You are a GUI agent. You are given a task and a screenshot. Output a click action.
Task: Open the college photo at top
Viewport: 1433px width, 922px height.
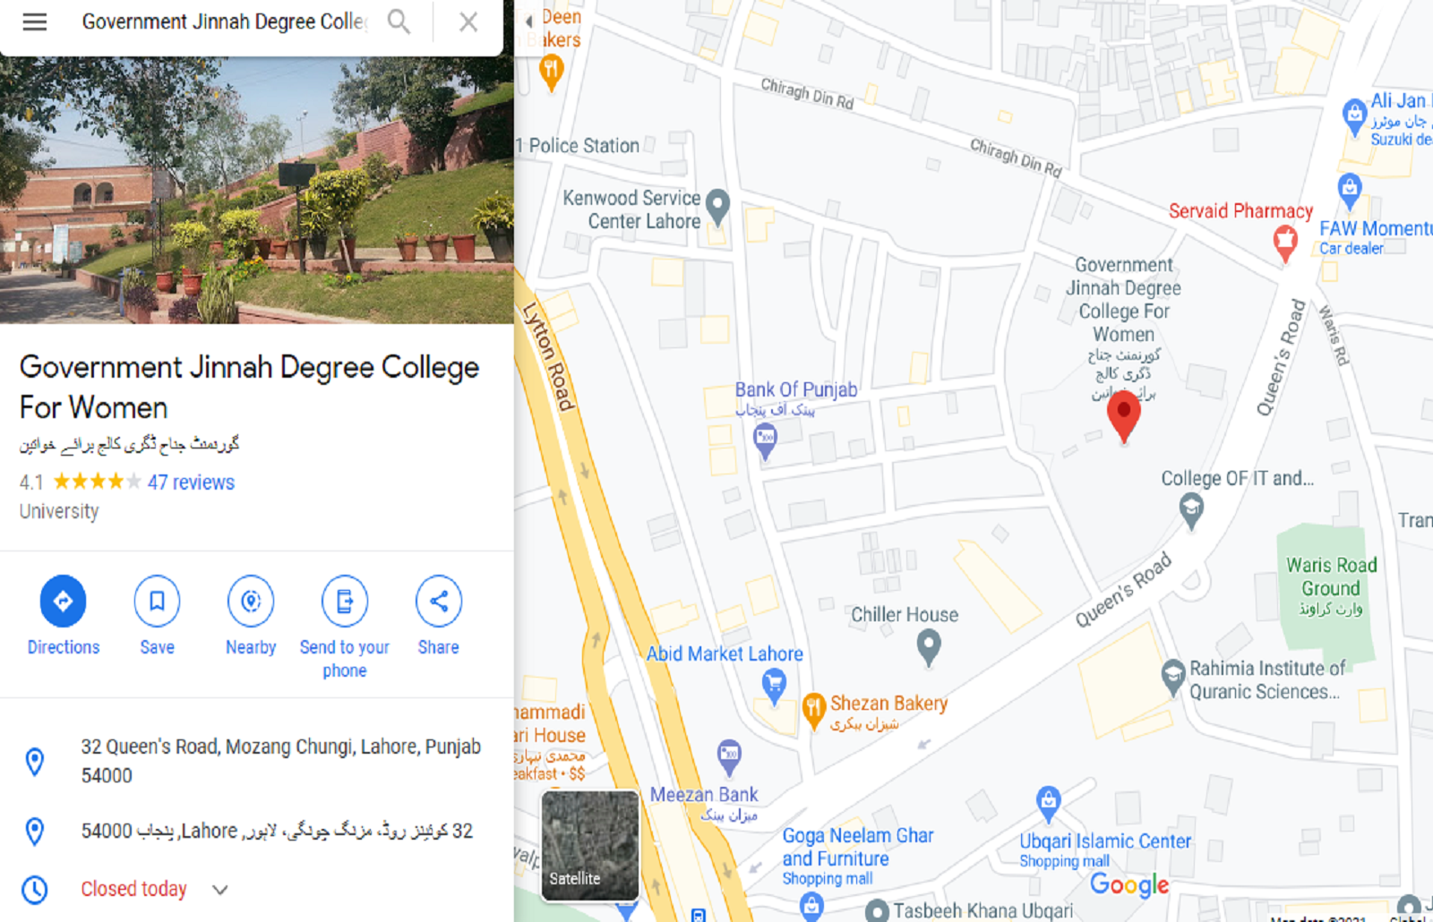tap(257, 190)
